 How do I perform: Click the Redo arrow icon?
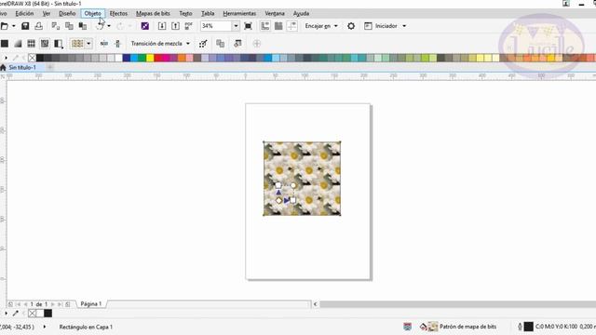coord(120,26)
